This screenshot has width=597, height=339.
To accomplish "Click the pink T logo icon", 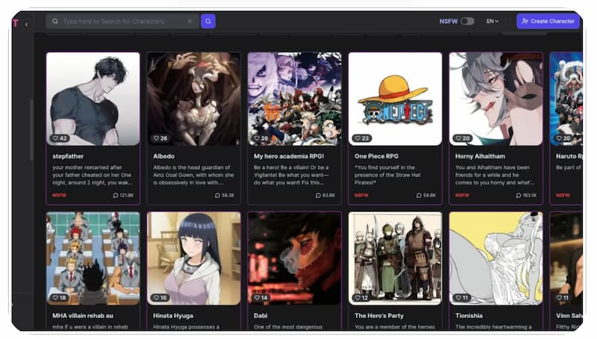I will [x=16, y=23].
